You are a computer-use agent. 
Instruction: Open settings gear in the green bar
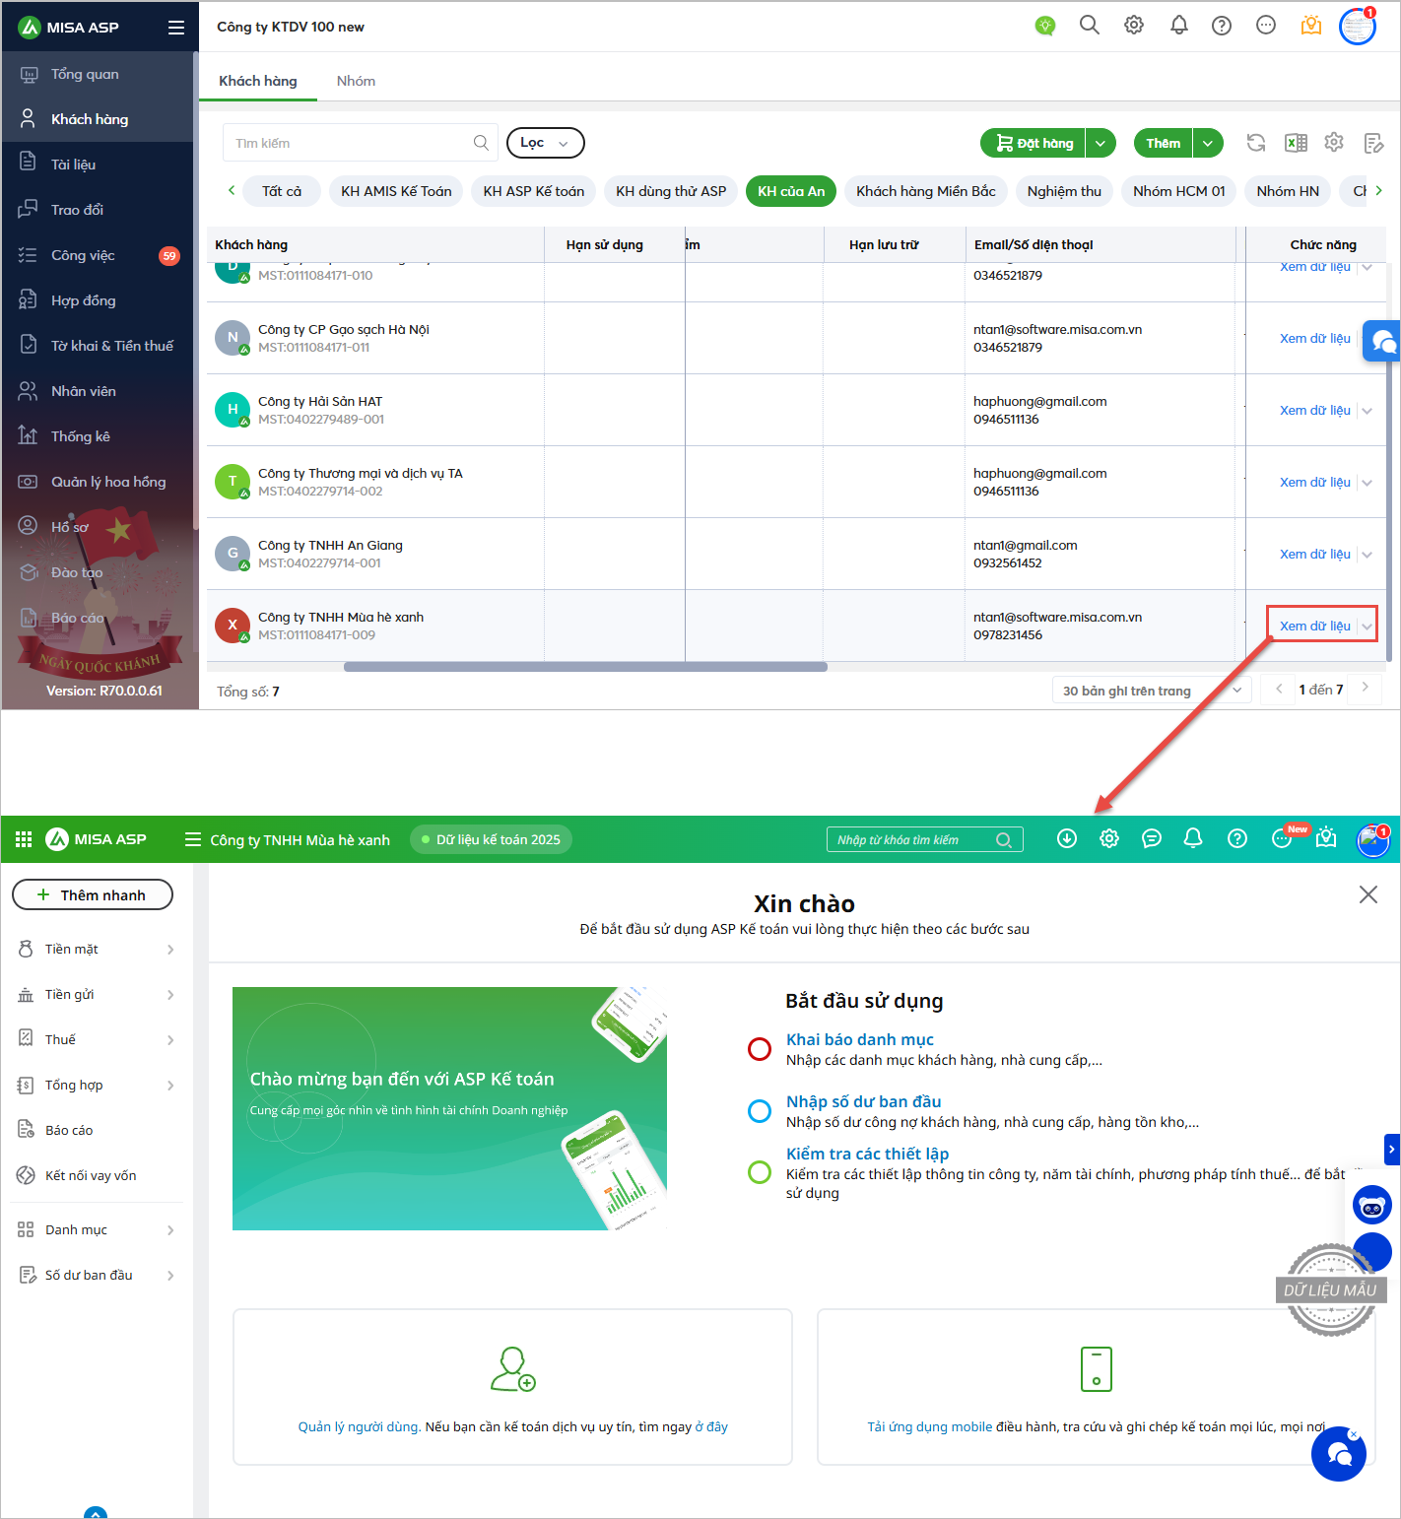(x=1109, y=838)
